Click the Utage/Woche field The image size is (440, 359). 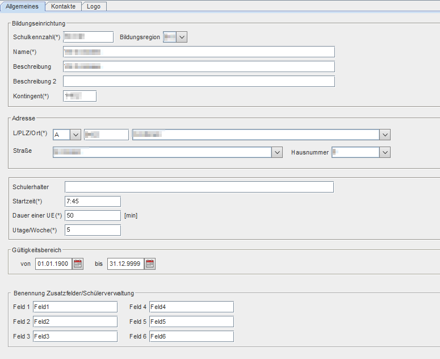click(x=93, y=230)
